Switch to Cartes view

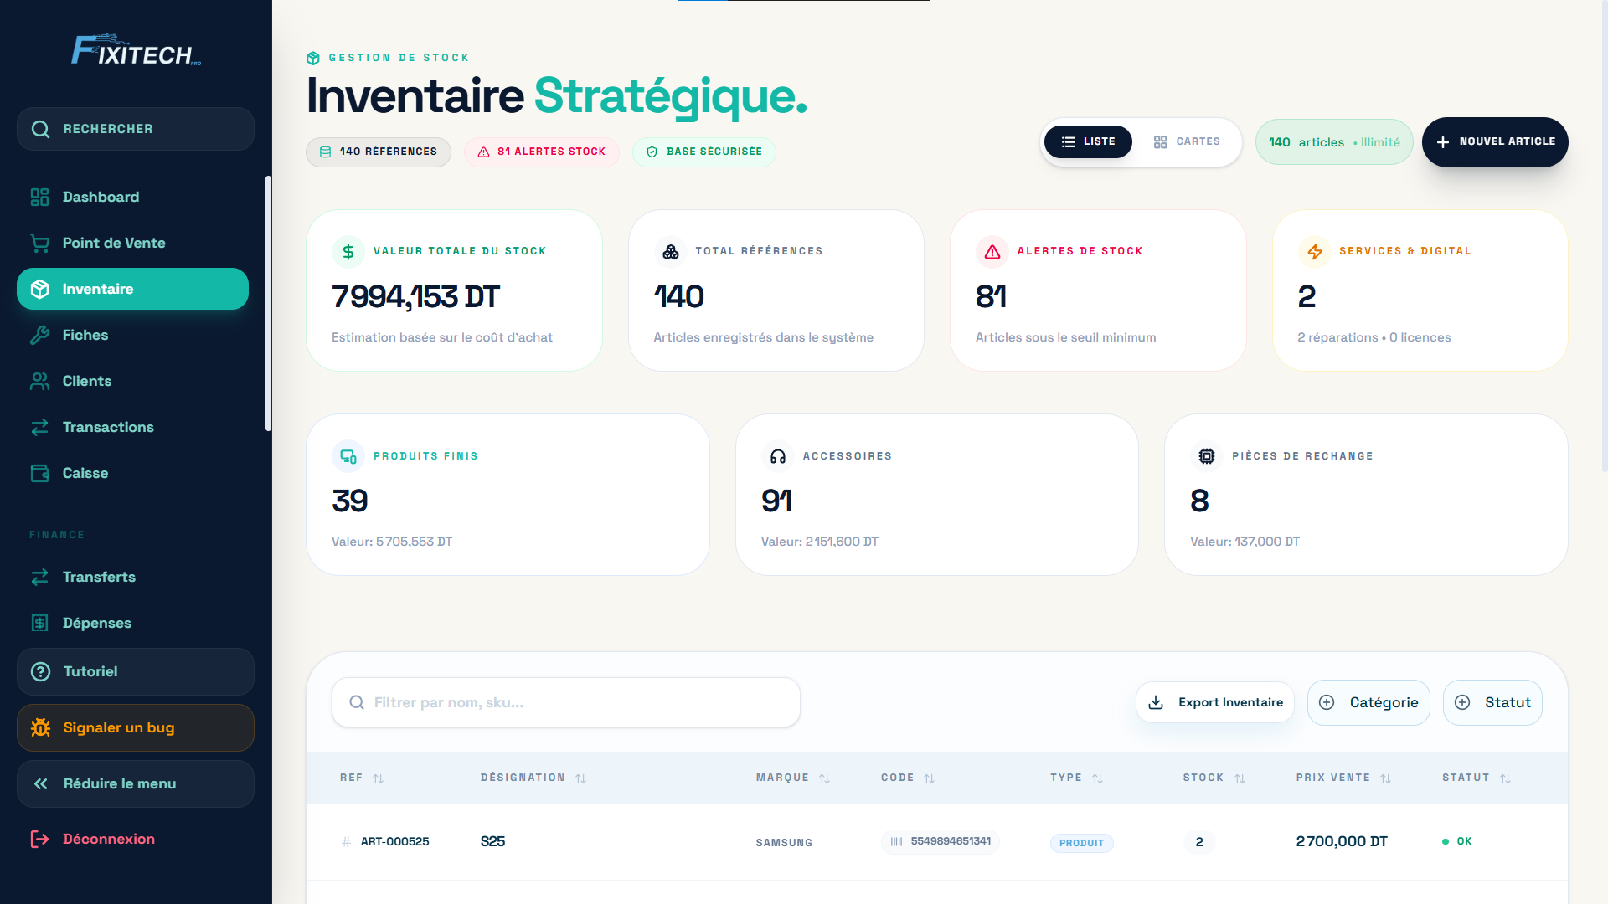coord(1187,141)
